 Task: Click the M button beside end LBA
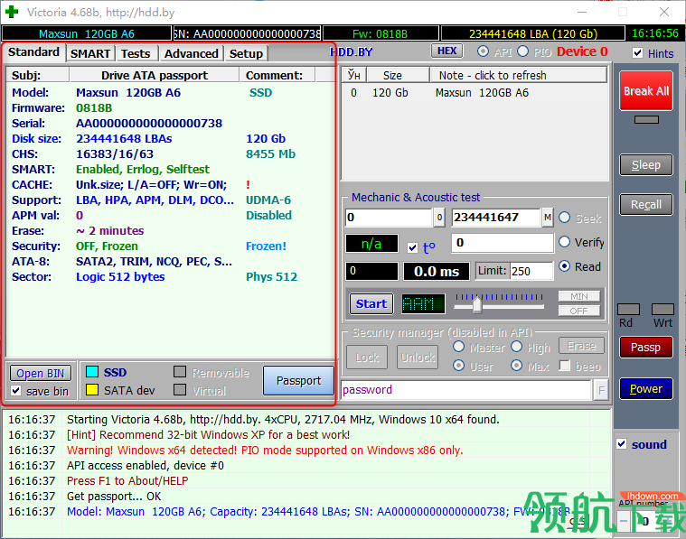pyautogui.click(x=547, y=218)
